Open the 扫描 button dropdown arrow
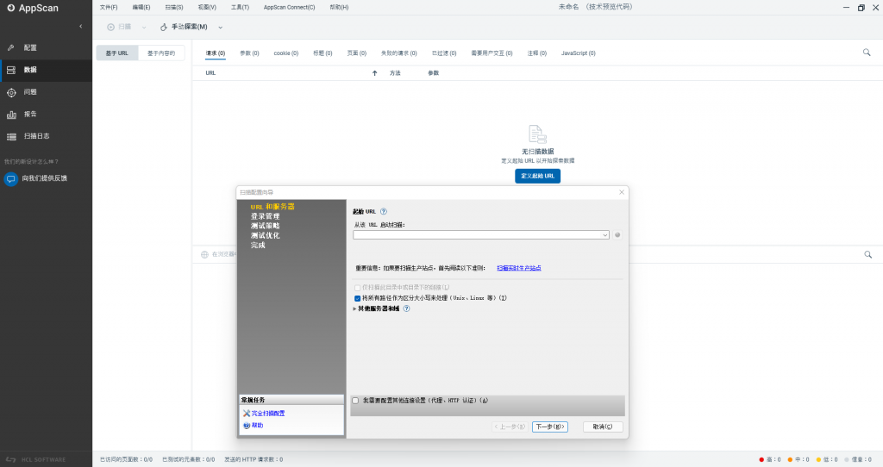The width and height of the screenshot is (883, 467). [144, 27]
